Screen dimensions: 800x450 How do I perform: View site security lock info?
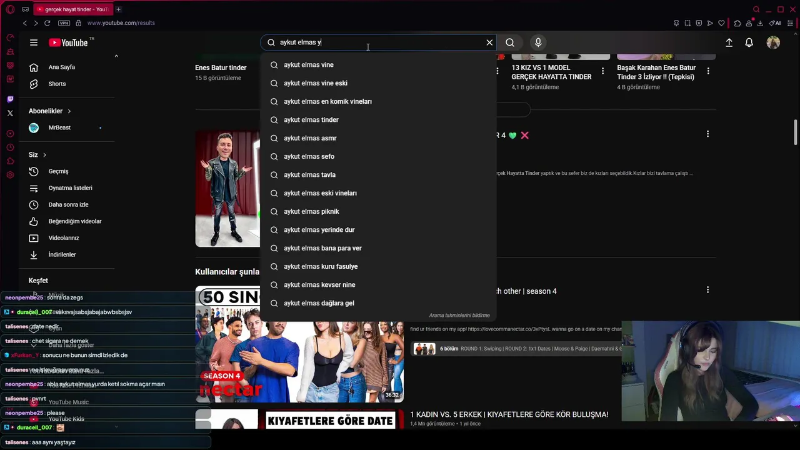(x=78, y=23)
